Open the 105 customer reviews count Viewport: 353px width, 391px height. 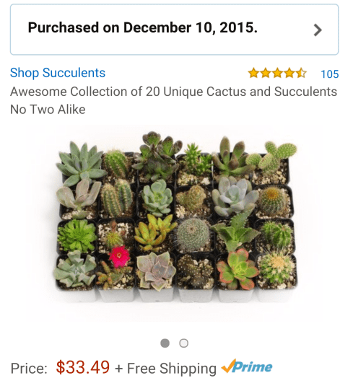(x=330, y=74)
